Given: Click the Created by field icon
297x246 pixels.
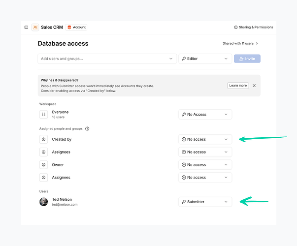Looking at the screenshot, I should coord(44,139).
